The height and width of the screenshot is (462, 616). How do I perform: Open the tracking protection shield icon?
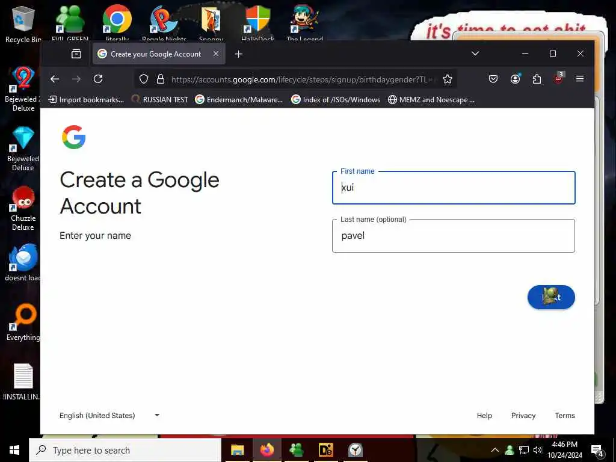pyautogui.click(x=144, y=79)
